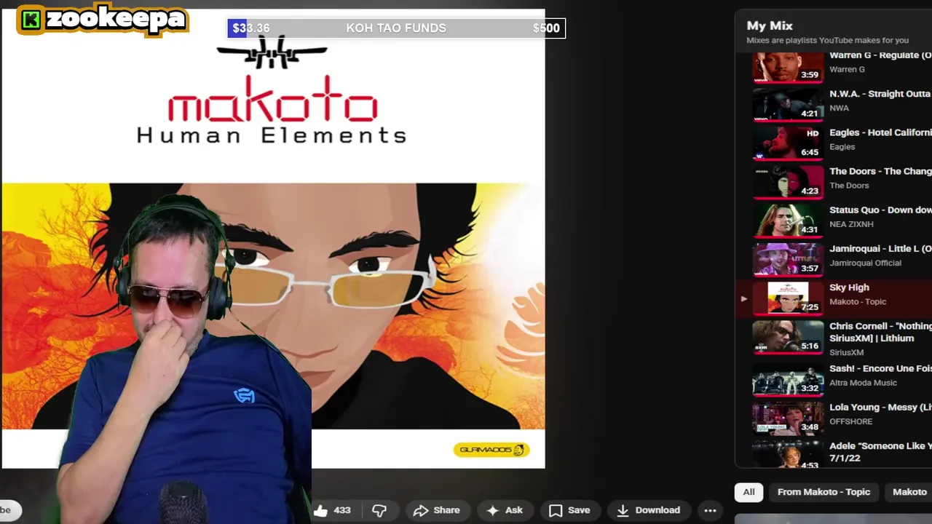Open Sash! Encore Une Fois thumbnail
Image resolution: width=932 pixels, height=524 pixels.
pyautogui.click(x=788, y=380)
